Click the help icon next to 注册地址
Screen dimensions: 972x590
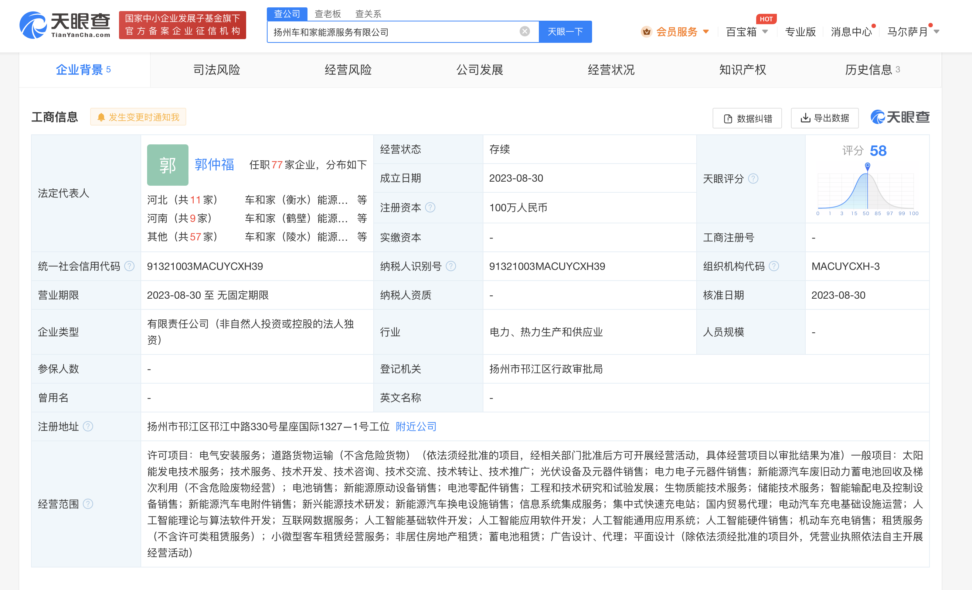click(88, 426)
